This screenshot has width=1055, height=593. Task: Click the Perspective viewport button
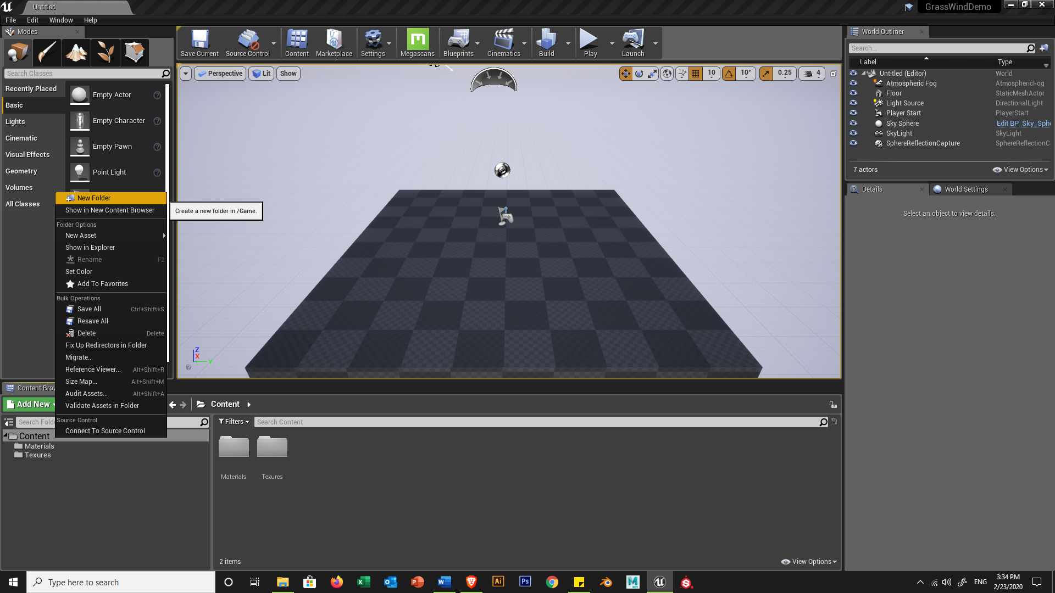pyautogui.click(x=220, y=74)
